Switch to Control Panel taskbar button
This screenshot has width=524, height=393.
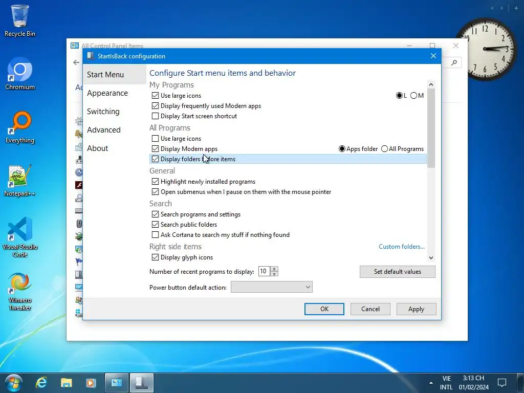pyautogui.click(x=116, y=383)
